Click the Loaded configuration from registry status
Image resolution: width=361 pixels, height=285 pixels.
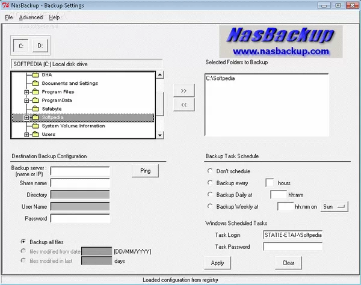[x=180, y=280]
